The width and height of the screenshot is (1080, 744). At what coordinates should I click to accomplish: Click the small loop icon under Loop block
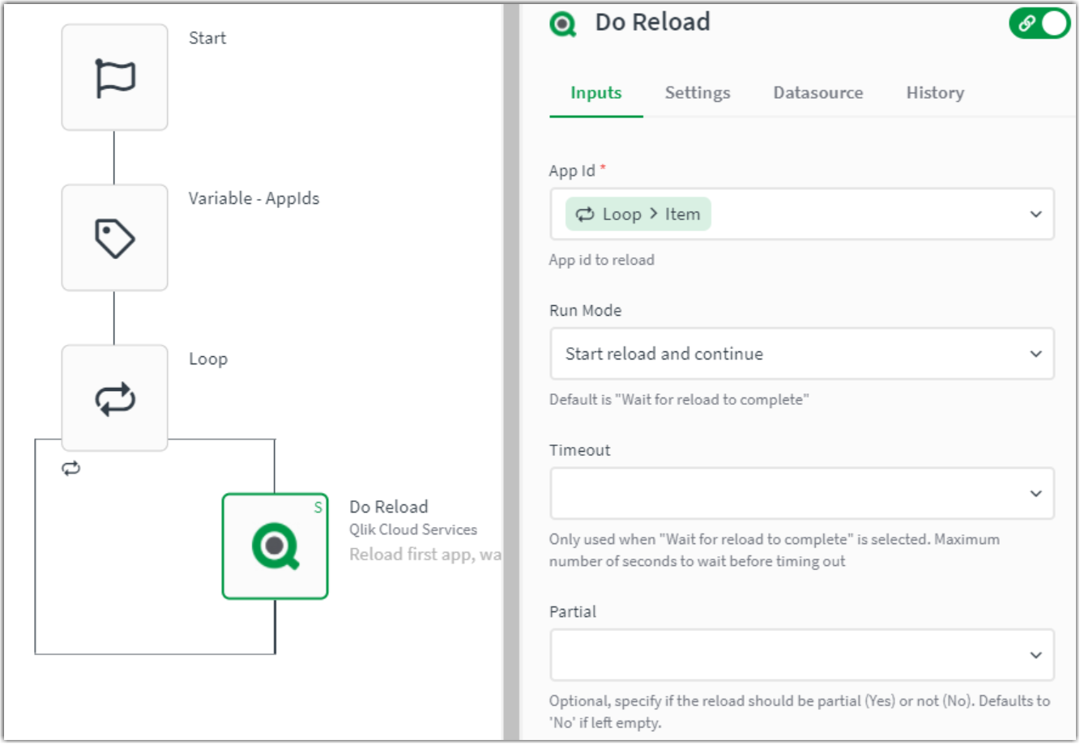tap(71, 468)
